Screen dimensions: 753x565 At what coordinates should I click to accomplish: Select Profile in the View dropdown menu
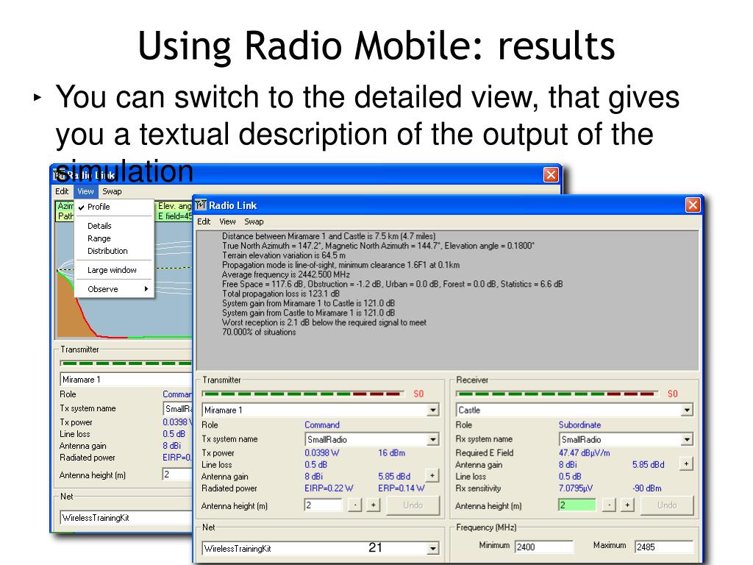coord(114,207)
